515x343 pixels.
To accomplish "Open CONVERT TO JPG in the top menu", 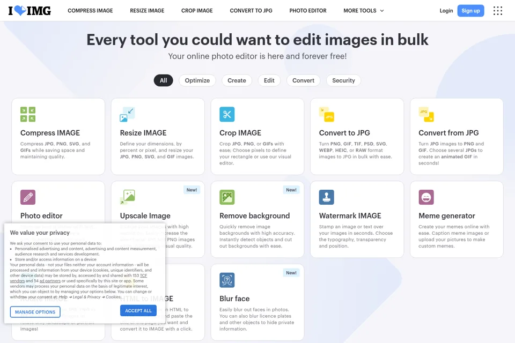I will [251, 11].
